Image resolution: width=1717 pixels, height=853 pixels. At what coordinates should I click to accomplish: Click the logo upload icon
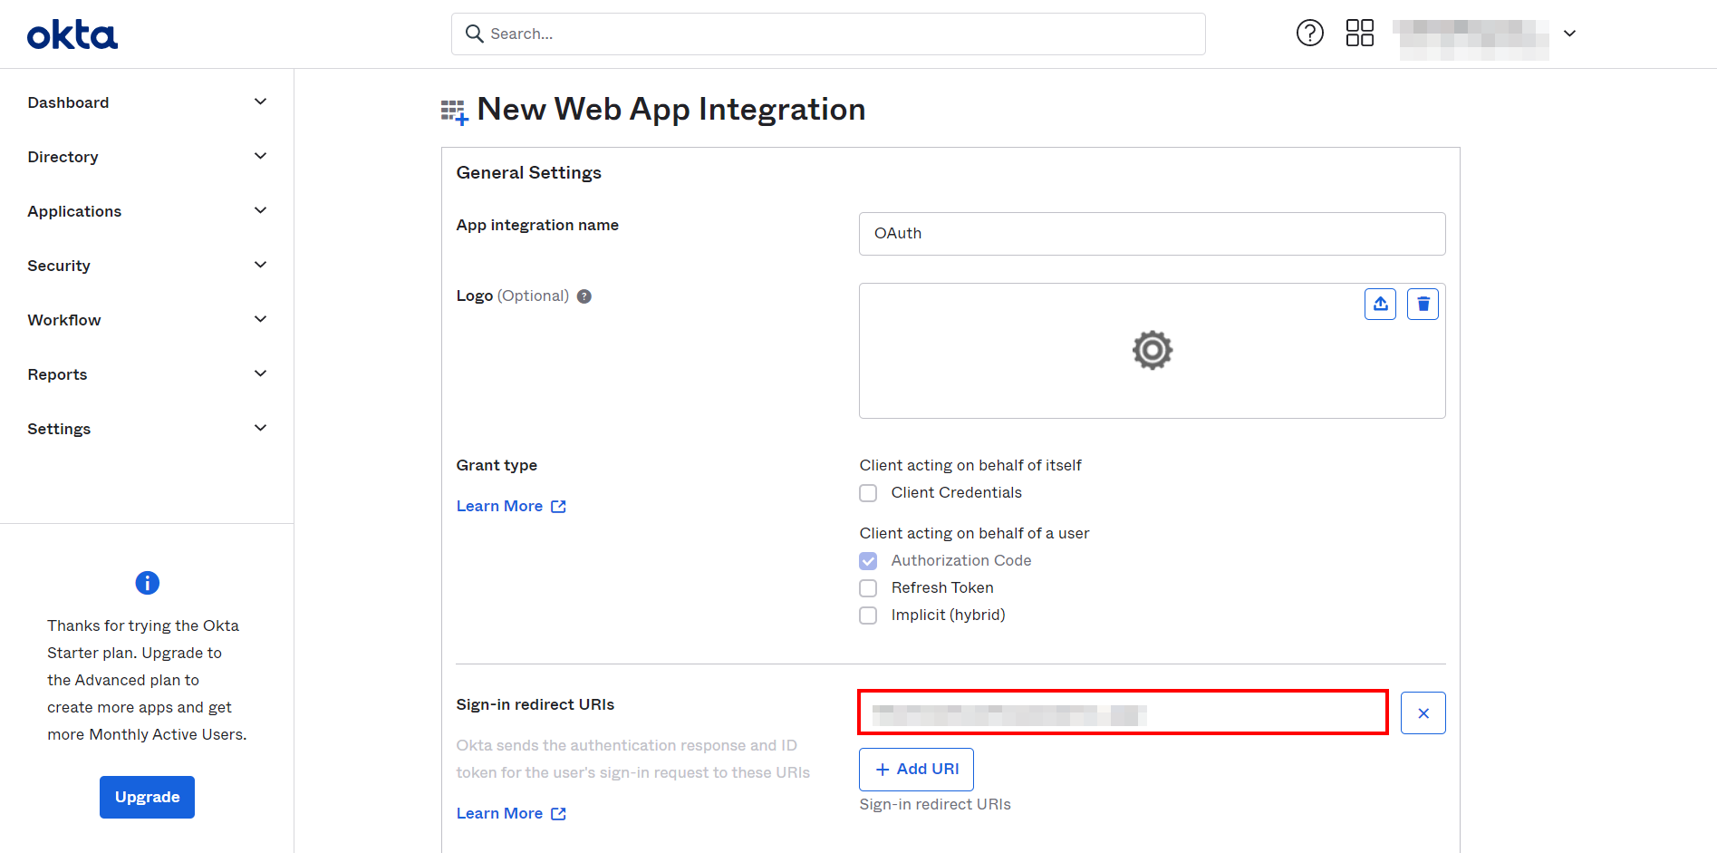1380,305
